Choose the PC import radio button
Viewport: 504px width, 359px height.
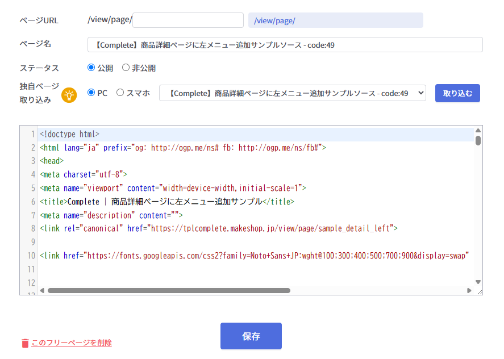[91, 93]
